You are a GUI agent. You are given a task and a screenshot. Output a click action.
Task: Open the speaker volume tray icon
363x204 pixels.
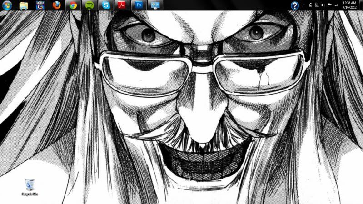[x=323, y=5]
